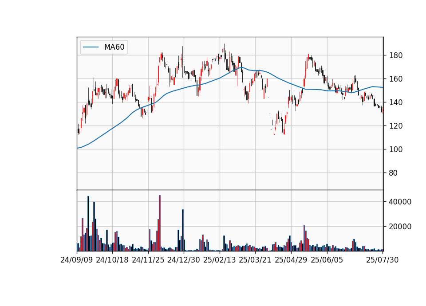
Task: Click the 180 price axis label
Action: (396, 55)
